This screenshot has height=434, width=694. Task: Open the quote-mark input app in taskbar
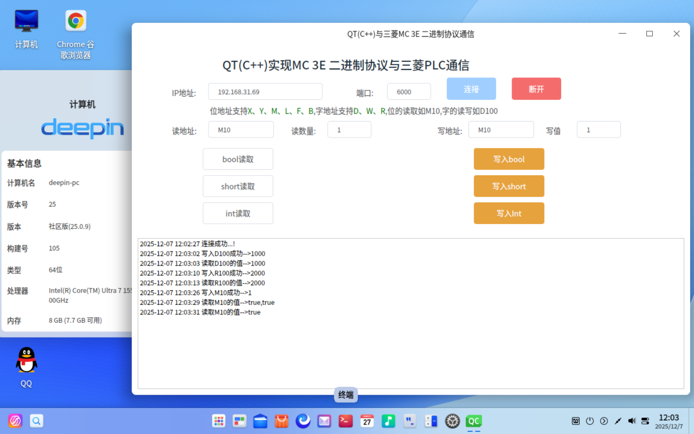(409, 421)
